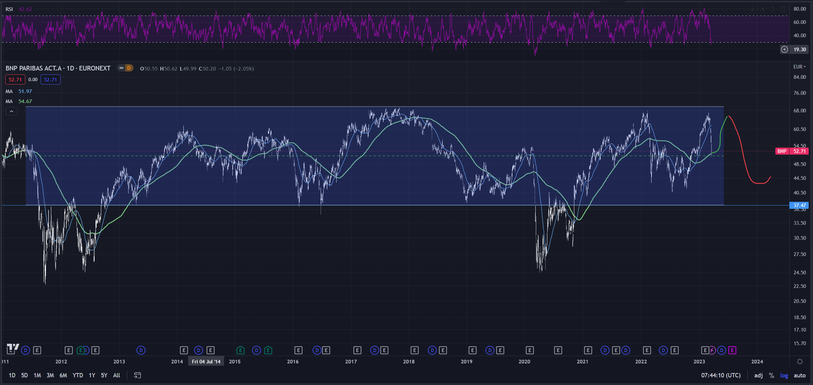The height and width of the screenshot is (385, 813).
Task: Open the 2018 dividend marker
Action: coord(432,350)
